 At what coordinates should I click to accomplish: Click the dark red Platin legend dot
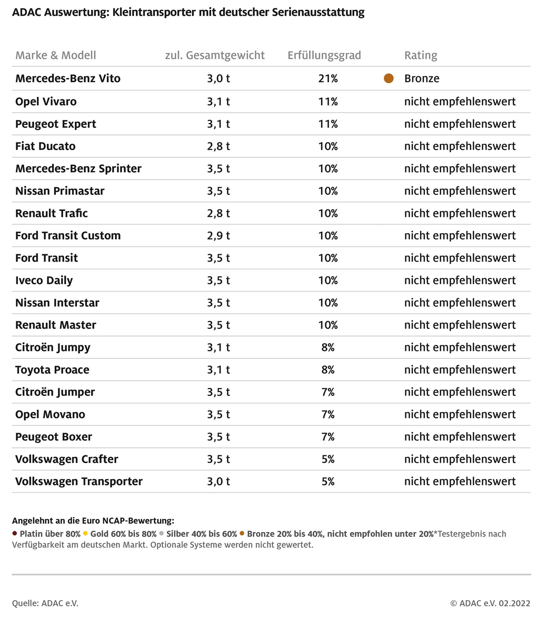pos(15,534)
